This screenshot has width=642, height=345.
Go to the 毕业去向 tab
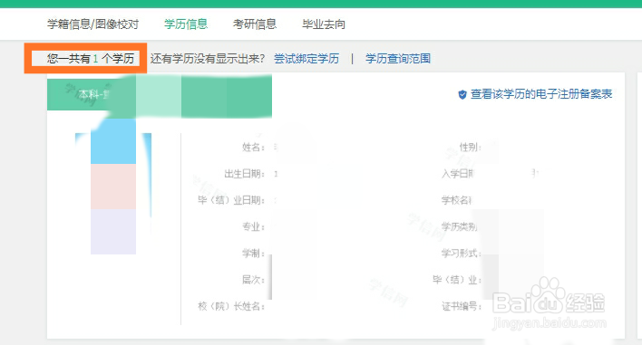click(324, 24)
